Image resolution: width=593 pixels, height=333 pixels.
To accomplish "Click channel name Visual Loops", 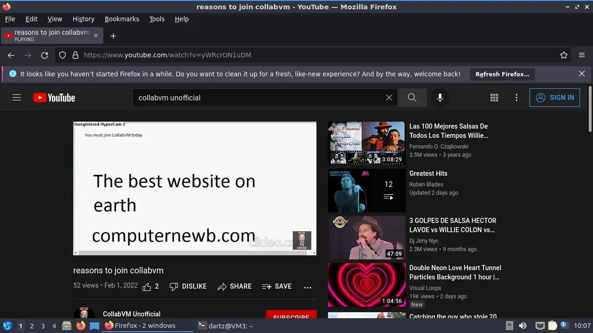I will click(425, 288).
